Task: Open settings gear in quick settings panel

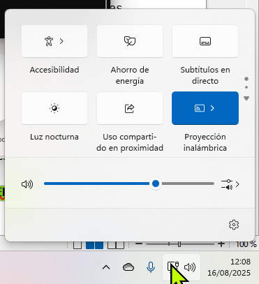Action: 234,225
